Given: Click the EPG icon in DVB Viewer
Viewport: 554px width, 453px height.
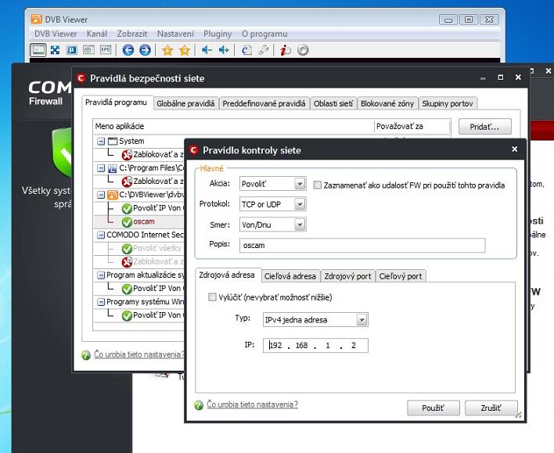Looking at the screenshot, I should (x=106, y=50).
